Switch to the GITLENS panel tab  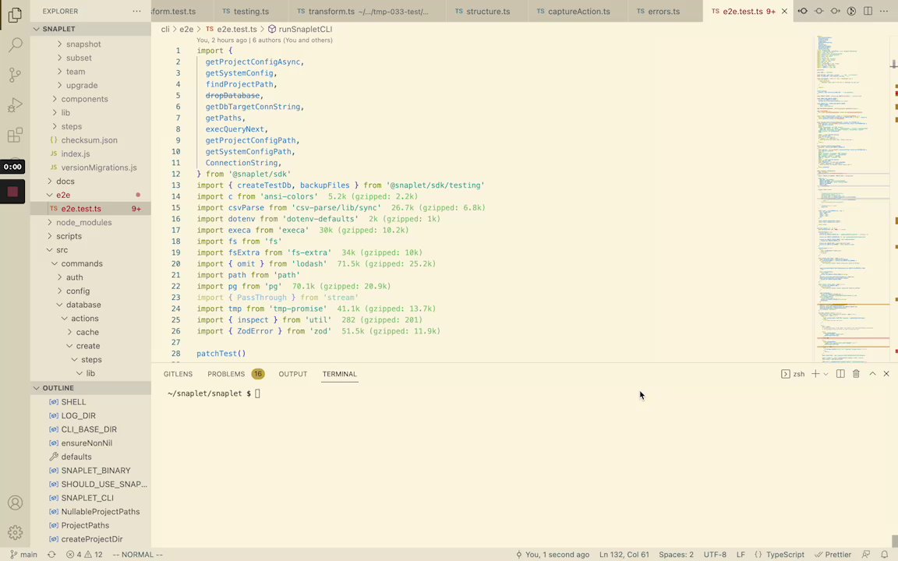pyautogui.click(x=178, y=374)
